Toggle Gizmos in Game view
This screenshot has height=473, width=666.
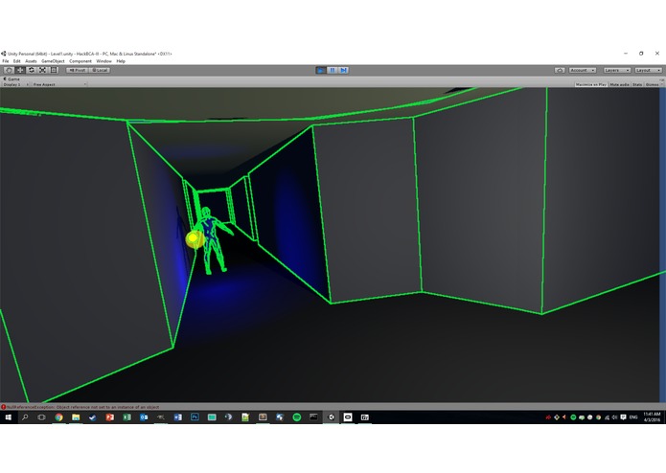[x=653, y=84]
